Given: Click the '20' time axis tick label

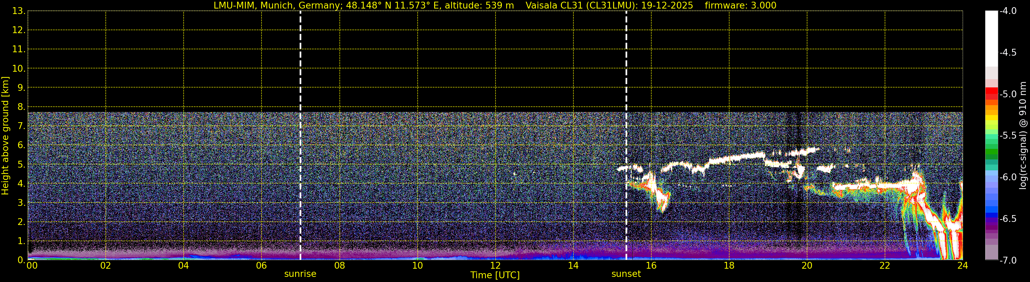Looking at the screenshot, I should pyautogui.click(x=807, y=266).
